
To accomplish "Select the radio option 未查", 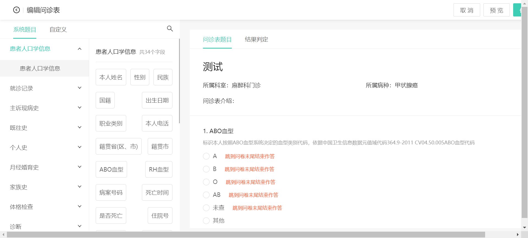I will tap(206, 208).
